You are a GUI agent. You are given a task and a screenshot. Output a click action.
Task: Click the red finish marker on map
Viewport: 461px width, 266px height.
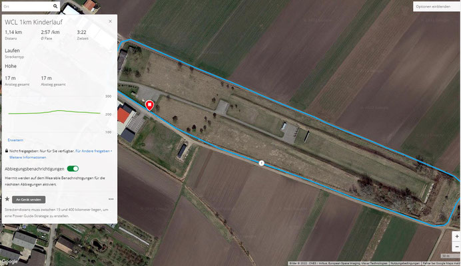click(150, 105)
